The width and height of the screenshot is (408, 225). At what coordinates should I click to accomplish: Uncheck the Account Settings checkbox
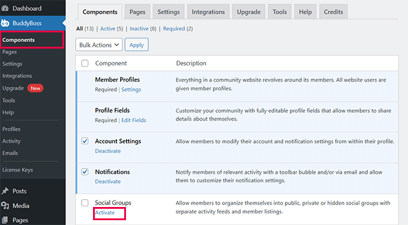tap(85, 141)
